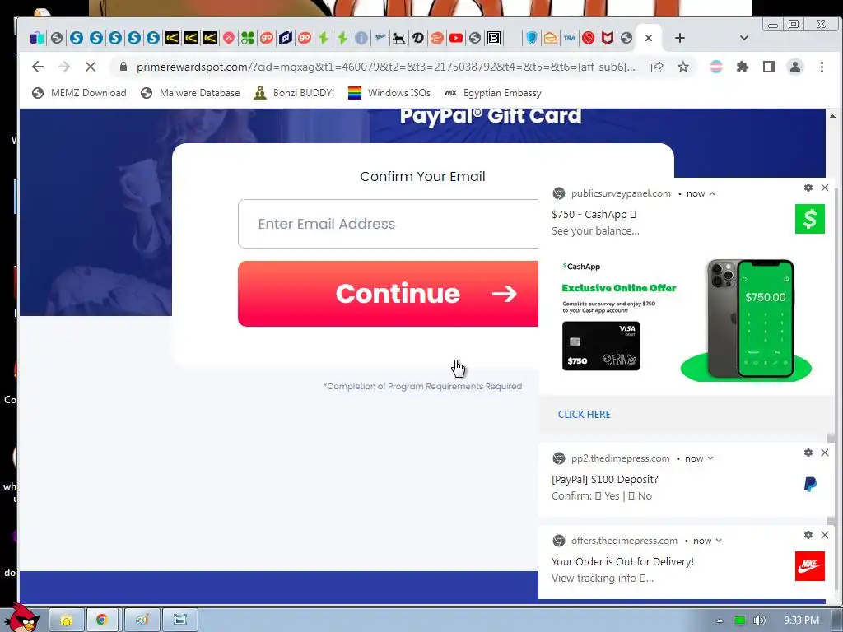843x632 pixels.
Task: Click the forward navigation arrow
Action: tap(64, 67)
